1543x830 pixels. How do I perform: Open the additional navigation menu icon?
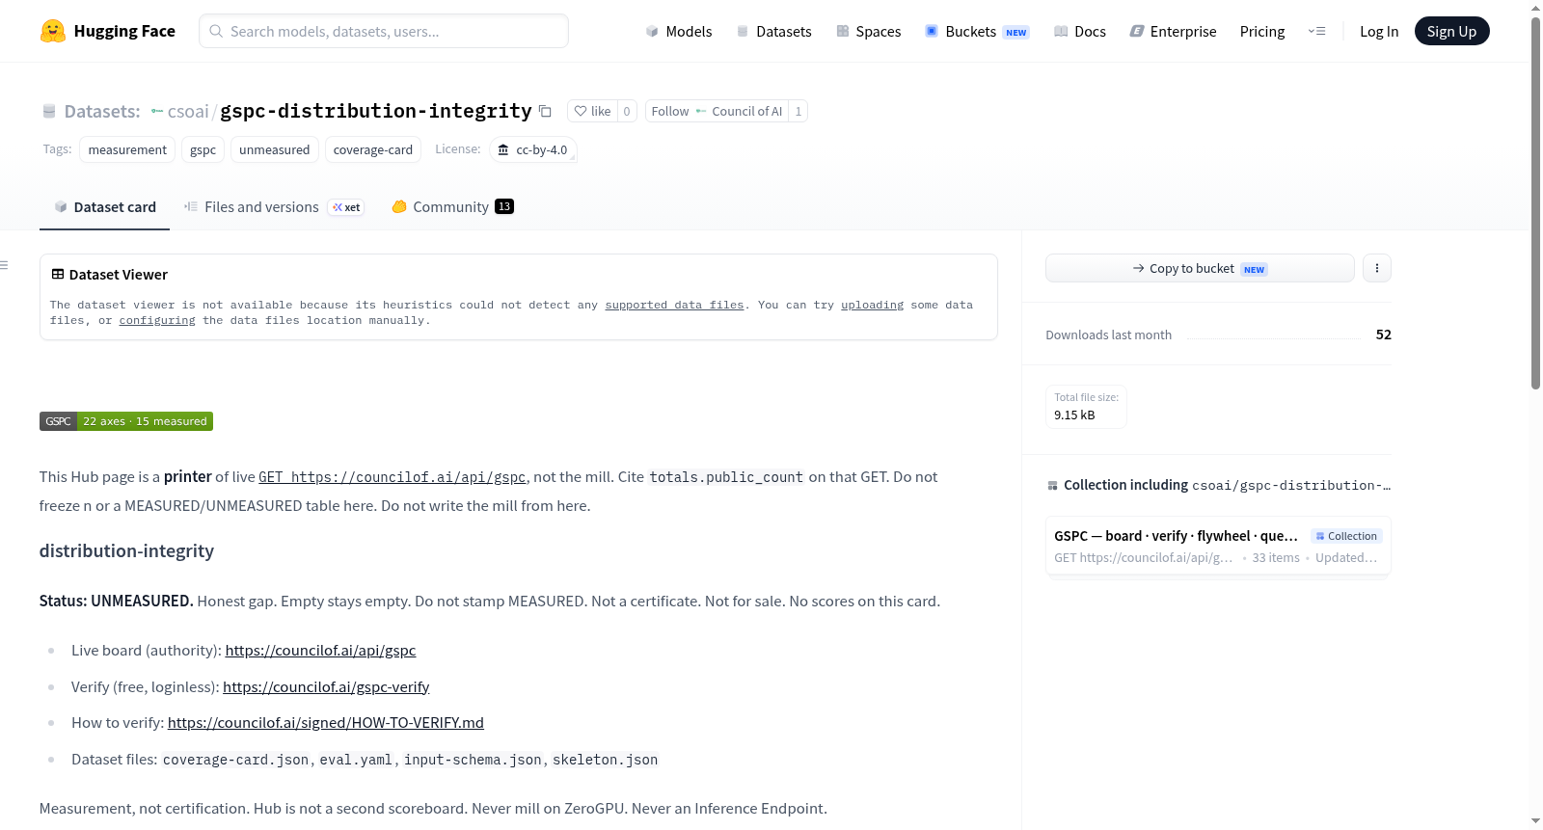[x=1316, y=31]
